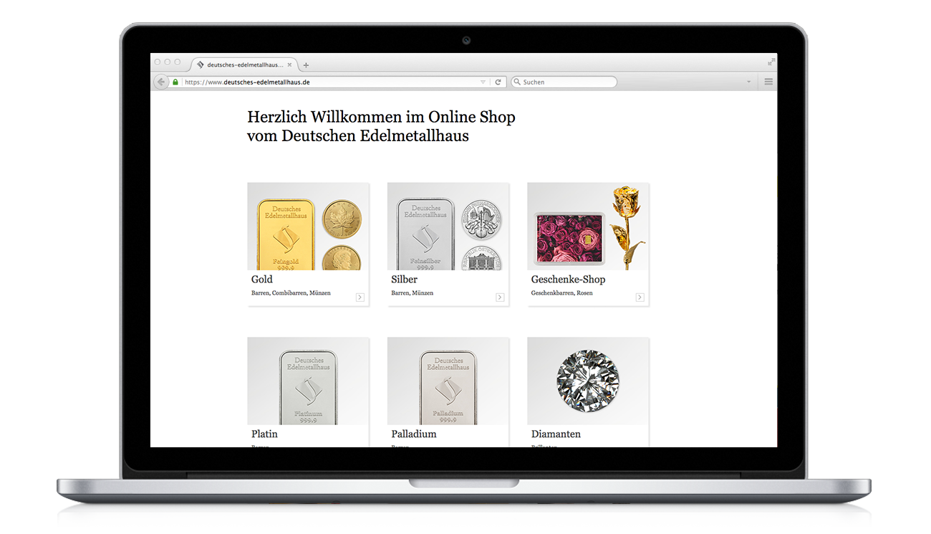Click the browser back arrow button

[161, 82]
